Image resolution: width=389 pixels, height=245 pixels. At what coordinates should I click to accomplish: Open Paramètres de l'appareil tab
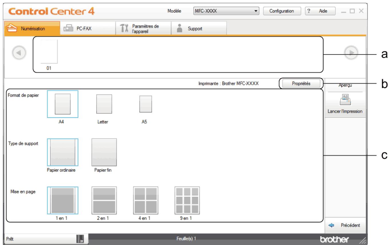pyautogui.click(x=143, y=28)
